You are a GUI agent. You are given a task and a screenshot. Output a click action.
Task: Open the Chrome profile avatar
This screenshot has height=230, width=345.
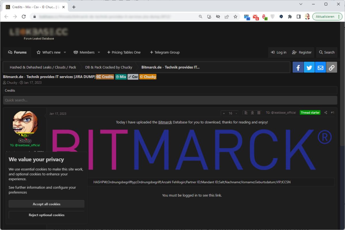pyautogui.click(x=307, y=17)
